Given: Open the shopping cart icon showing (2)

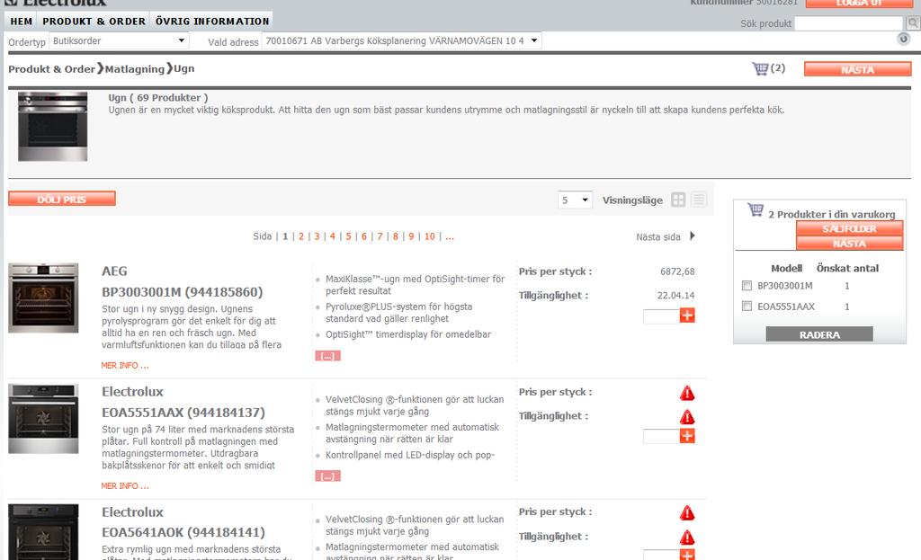Looking at the screenshot, I should (760, 68).
